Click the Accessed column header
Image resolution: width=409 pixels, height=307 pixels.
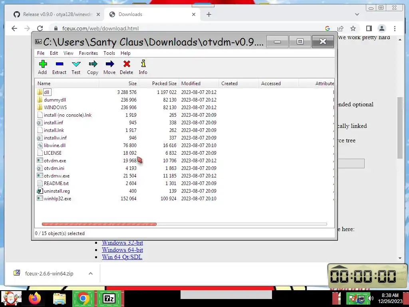[278, 83]
